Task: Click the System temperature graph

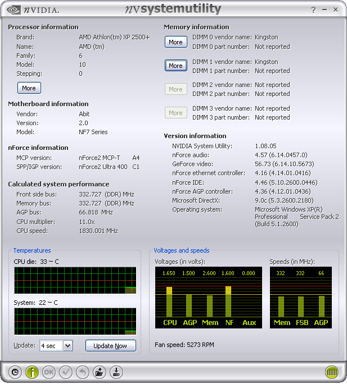Action: 75,322
